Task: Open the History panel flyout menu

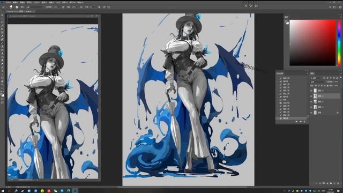Action: point(308,73)
